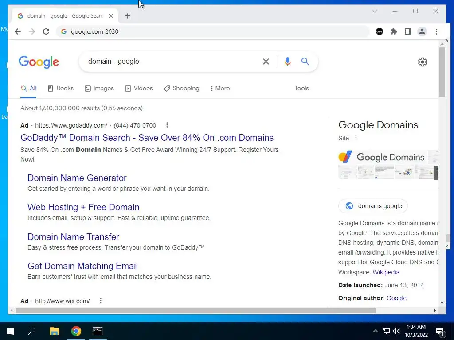Toggle the browser side panel icon

[x=408, y=31]
